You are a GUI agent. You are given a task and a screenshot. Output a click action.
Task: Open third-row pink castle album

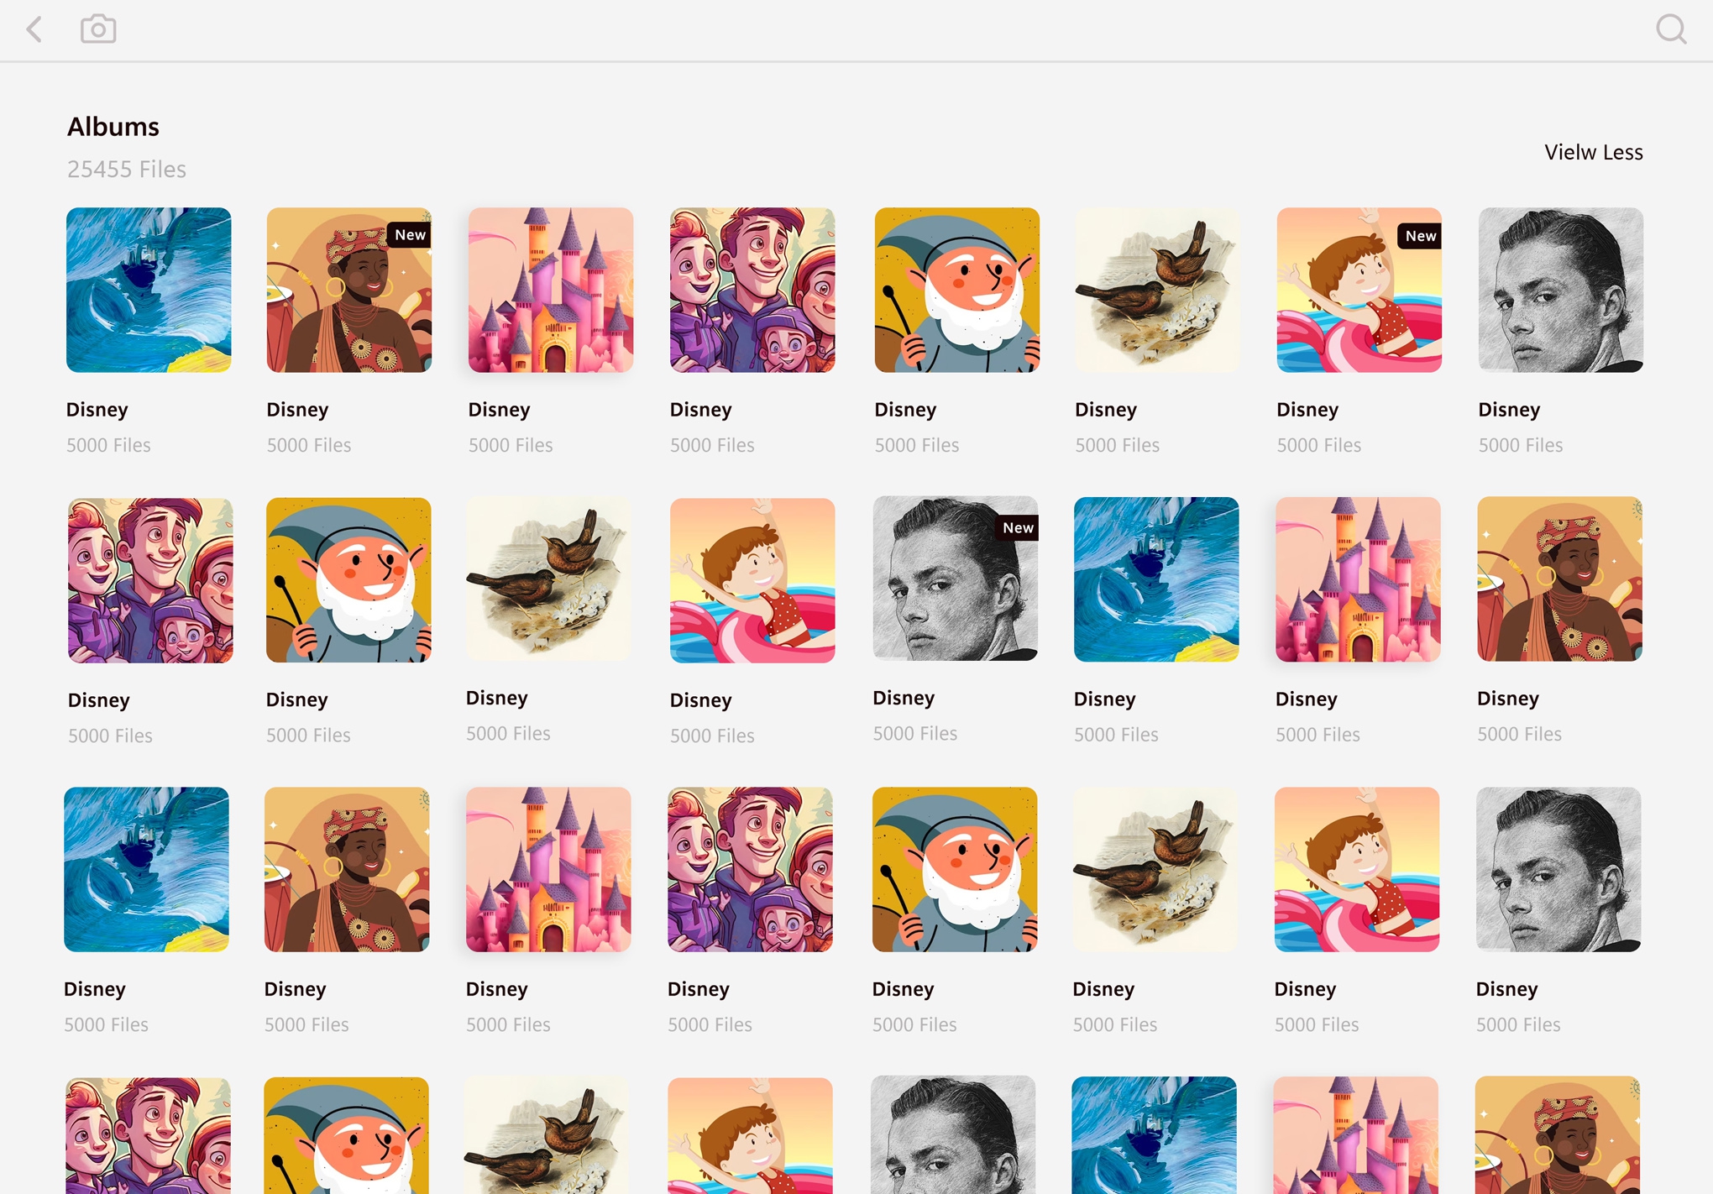tap(548, 869)
